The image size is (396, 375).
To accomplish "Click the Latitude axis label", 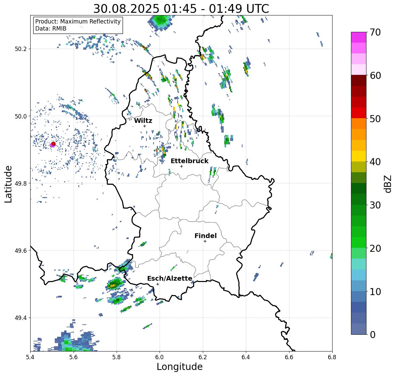I will pyautogui.click(x=8, y=184).
